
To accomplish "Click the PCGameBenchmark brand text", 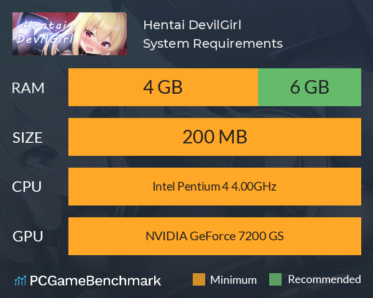I will [x=95, y=281].
